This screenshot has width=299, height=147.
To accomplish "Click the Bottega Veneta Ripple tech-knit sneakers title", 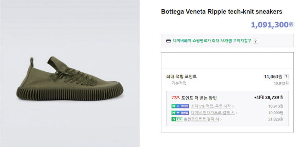I will [222, 12].
